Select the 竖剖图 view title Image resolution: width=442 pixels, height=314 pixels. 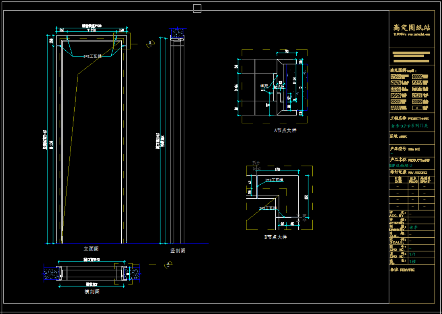[x=178, y=250]
